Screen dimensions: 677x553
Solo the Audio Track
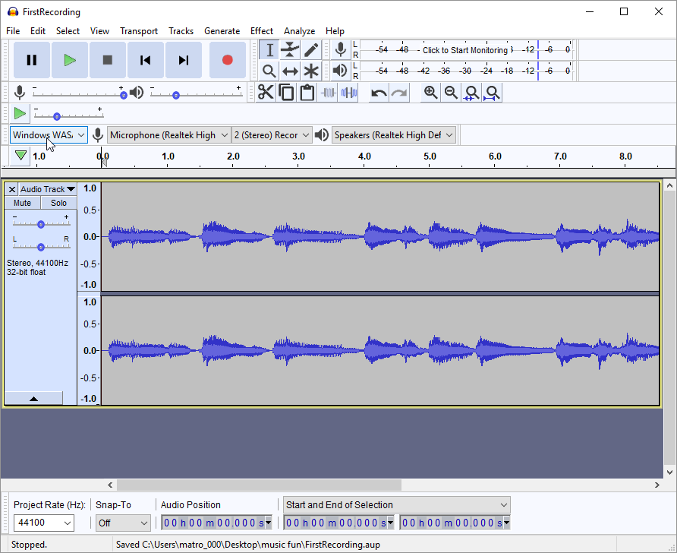58,203
